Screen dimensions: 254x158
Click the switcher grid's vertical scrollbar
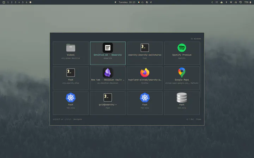coord(201,70)
